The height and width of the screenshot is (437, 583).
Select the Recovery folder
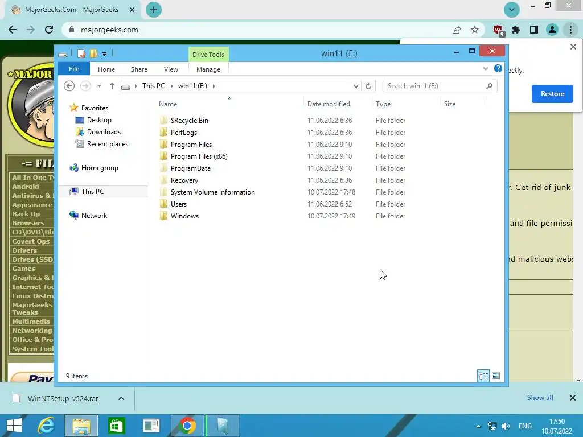(184, 180)
